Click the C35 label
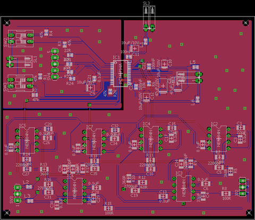This screenshot has height=220, width=255. 93,173
